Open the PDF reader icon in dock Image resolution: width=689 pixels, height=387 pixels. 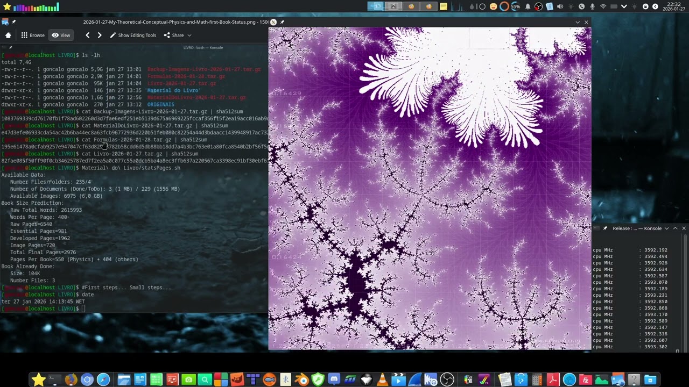(x=553, y=380)
